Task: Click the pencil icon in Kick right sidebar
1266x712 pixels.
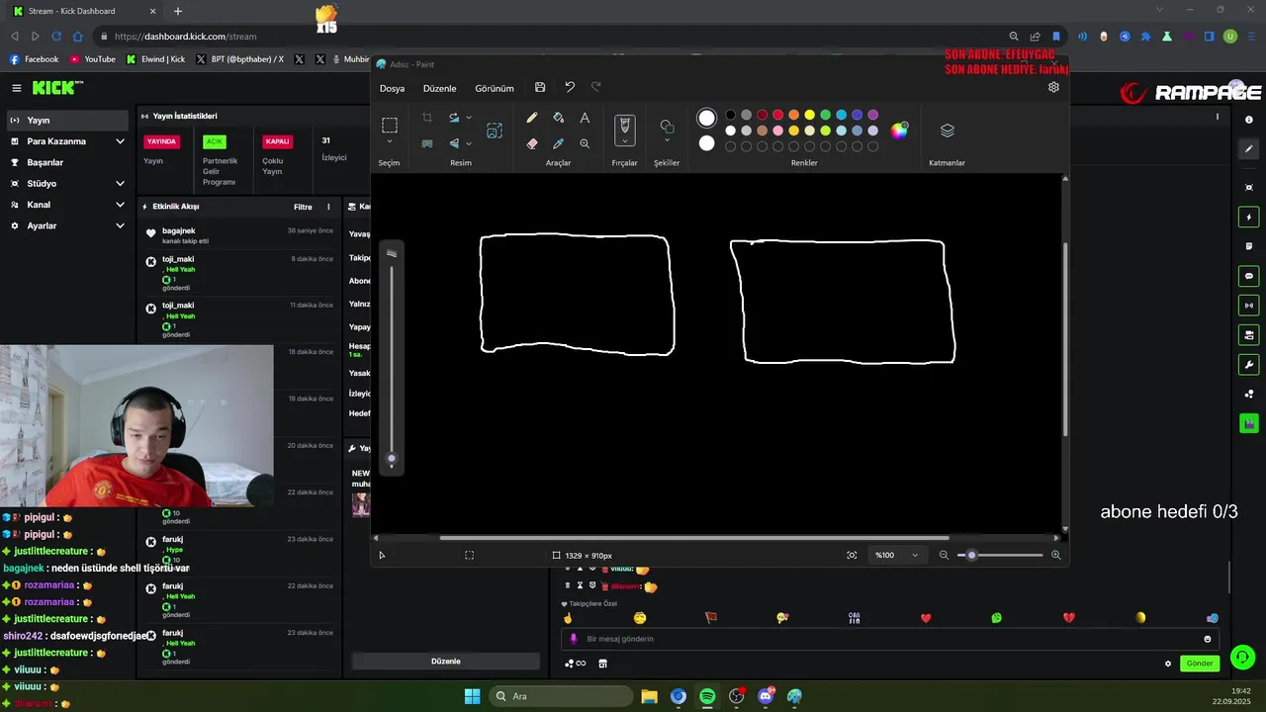Action: [1249, 149]
